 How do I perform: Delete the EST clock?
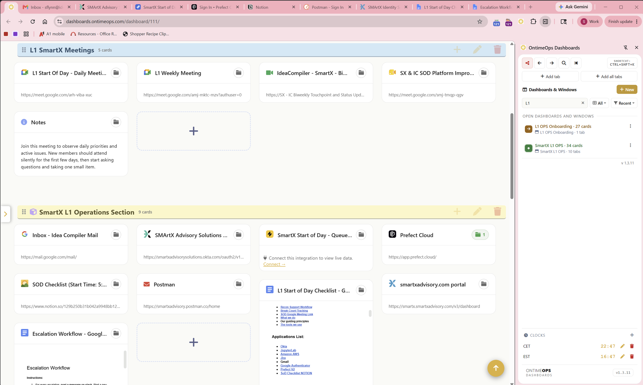click(632, 356)
